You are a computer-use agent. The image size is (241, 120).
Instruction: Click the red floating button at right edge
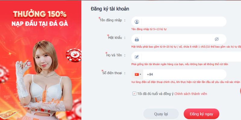(x=240, y=91)
